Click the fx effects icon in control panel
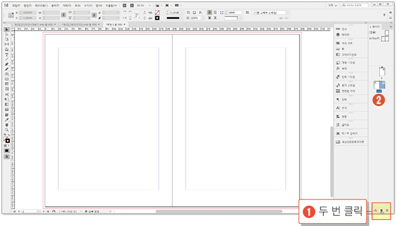396x226 pixels. point(201,12)
